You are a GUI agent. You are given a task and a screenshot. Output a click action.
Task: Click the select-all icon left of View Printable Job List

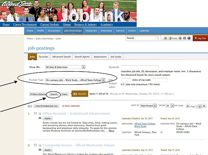[29, 106]
